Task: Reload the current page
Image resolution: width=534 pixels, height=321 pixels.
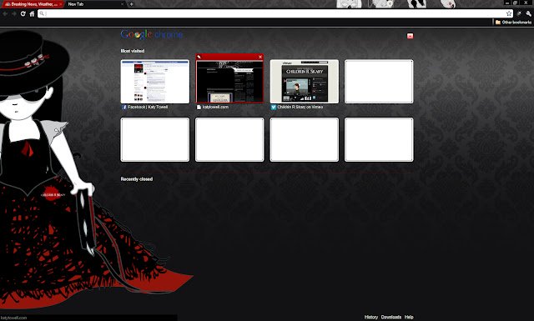Action: [23, 13]
